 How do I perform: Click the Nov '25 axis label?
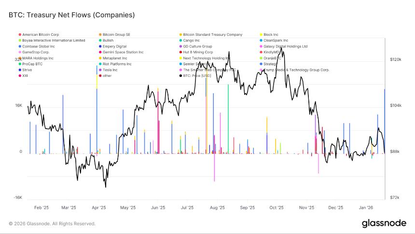(x=306, y=207)
